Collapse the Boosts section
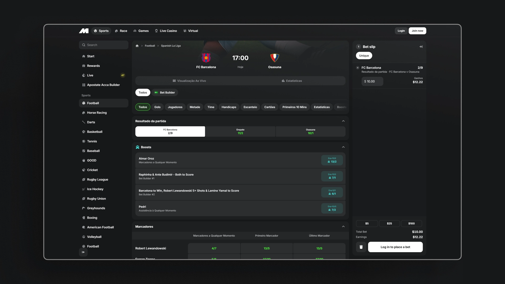 tap(343, 147)
